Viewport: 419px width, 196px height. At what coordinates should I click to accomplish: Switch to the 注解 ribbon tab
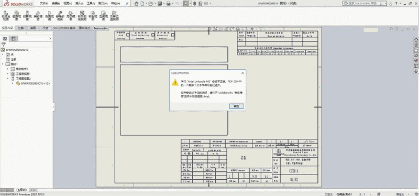pos(21,28)
